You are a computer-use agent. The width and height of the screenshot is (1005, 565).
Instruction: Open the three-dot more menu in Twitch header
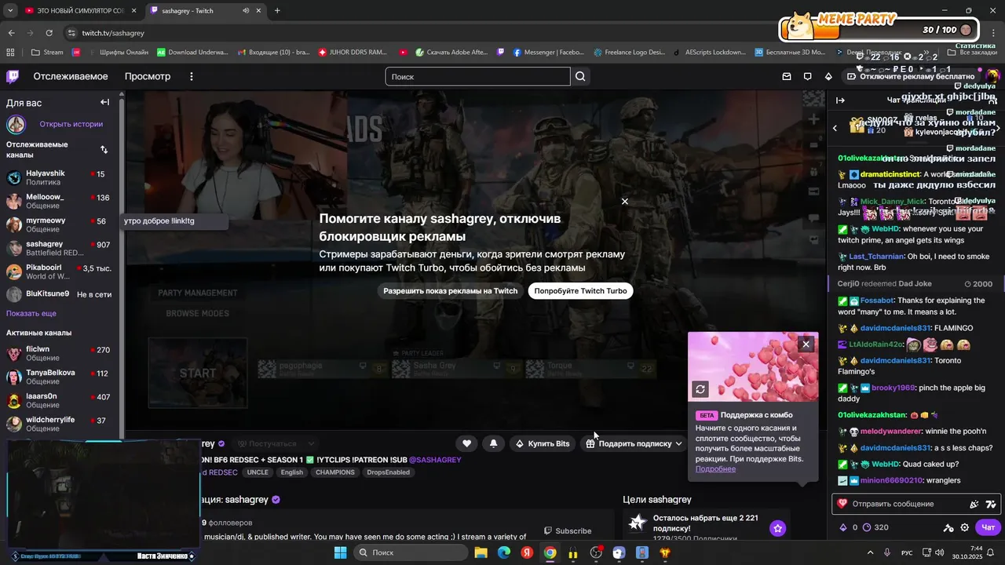(192, 76)
